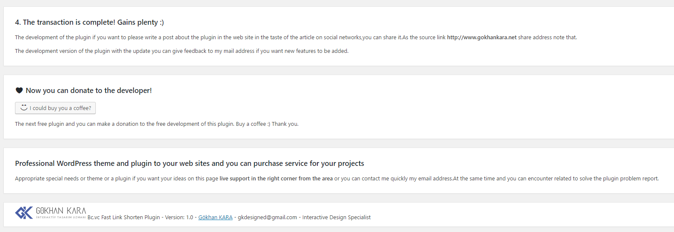Screen dimensions: 674x232
Task: Click "Bc.vc Fast Link Shorten Plugin" footer text
Action: point(124,217)
